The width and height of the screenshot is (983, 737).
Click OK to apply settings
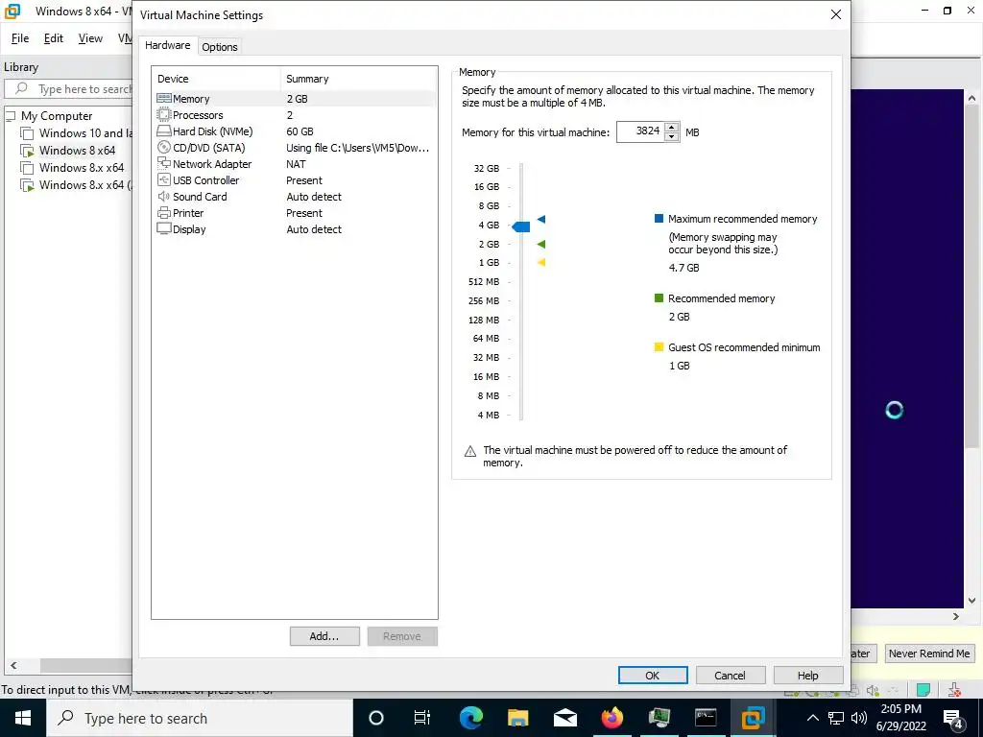tap(653, 675)
